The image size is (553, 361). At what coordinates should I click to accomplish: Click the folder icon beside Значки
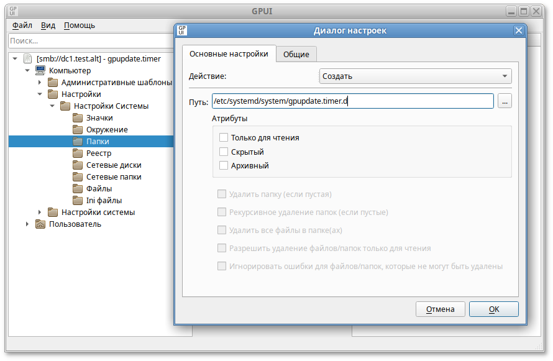tap(77, 118)
